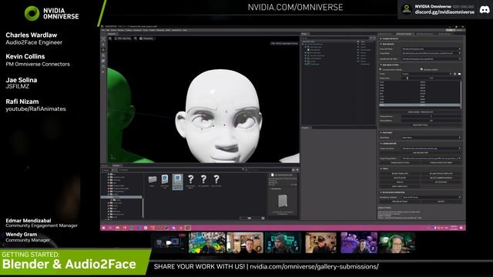Open the second mesh dropdown in the Mesh section
Screen dimensions: 493x277
431,53
